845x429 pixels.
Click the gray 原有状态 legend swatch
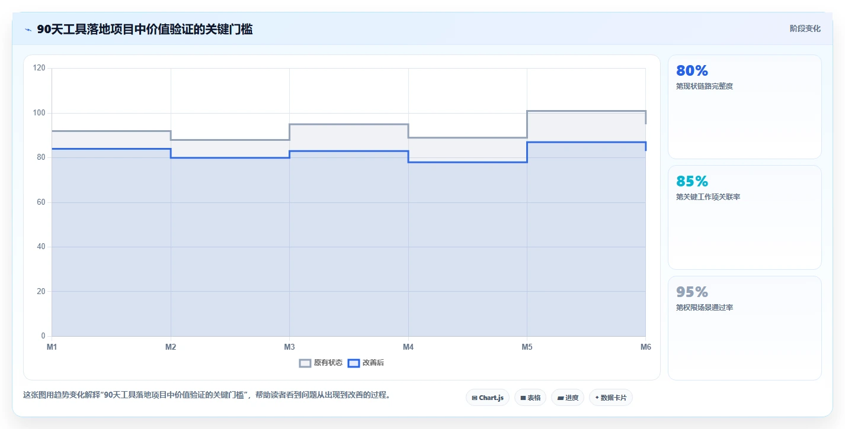pos(305,363)
